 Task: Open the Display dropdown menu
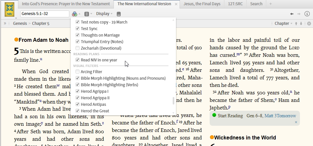tap(104, 14)
